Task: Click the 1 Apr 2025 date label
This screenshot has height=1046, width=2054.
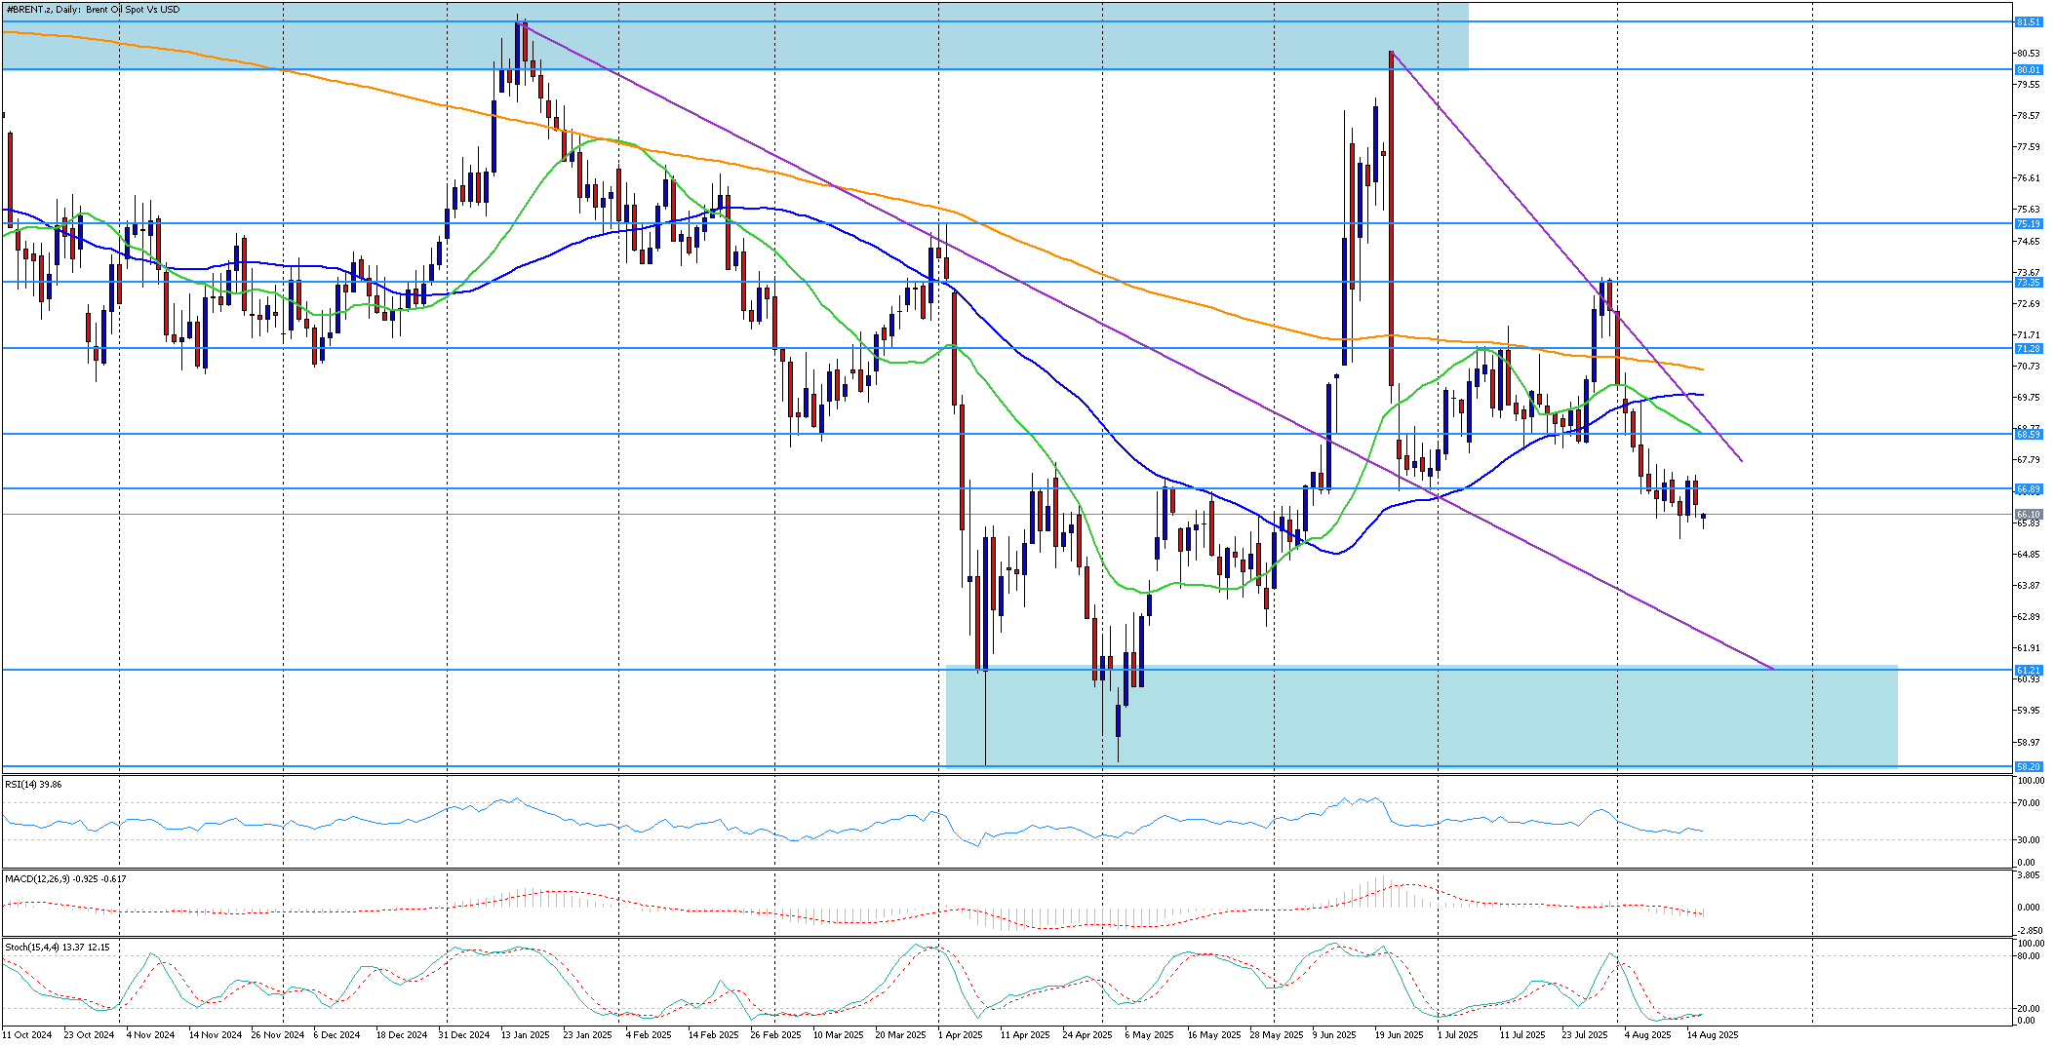Action: point(961,1034)
